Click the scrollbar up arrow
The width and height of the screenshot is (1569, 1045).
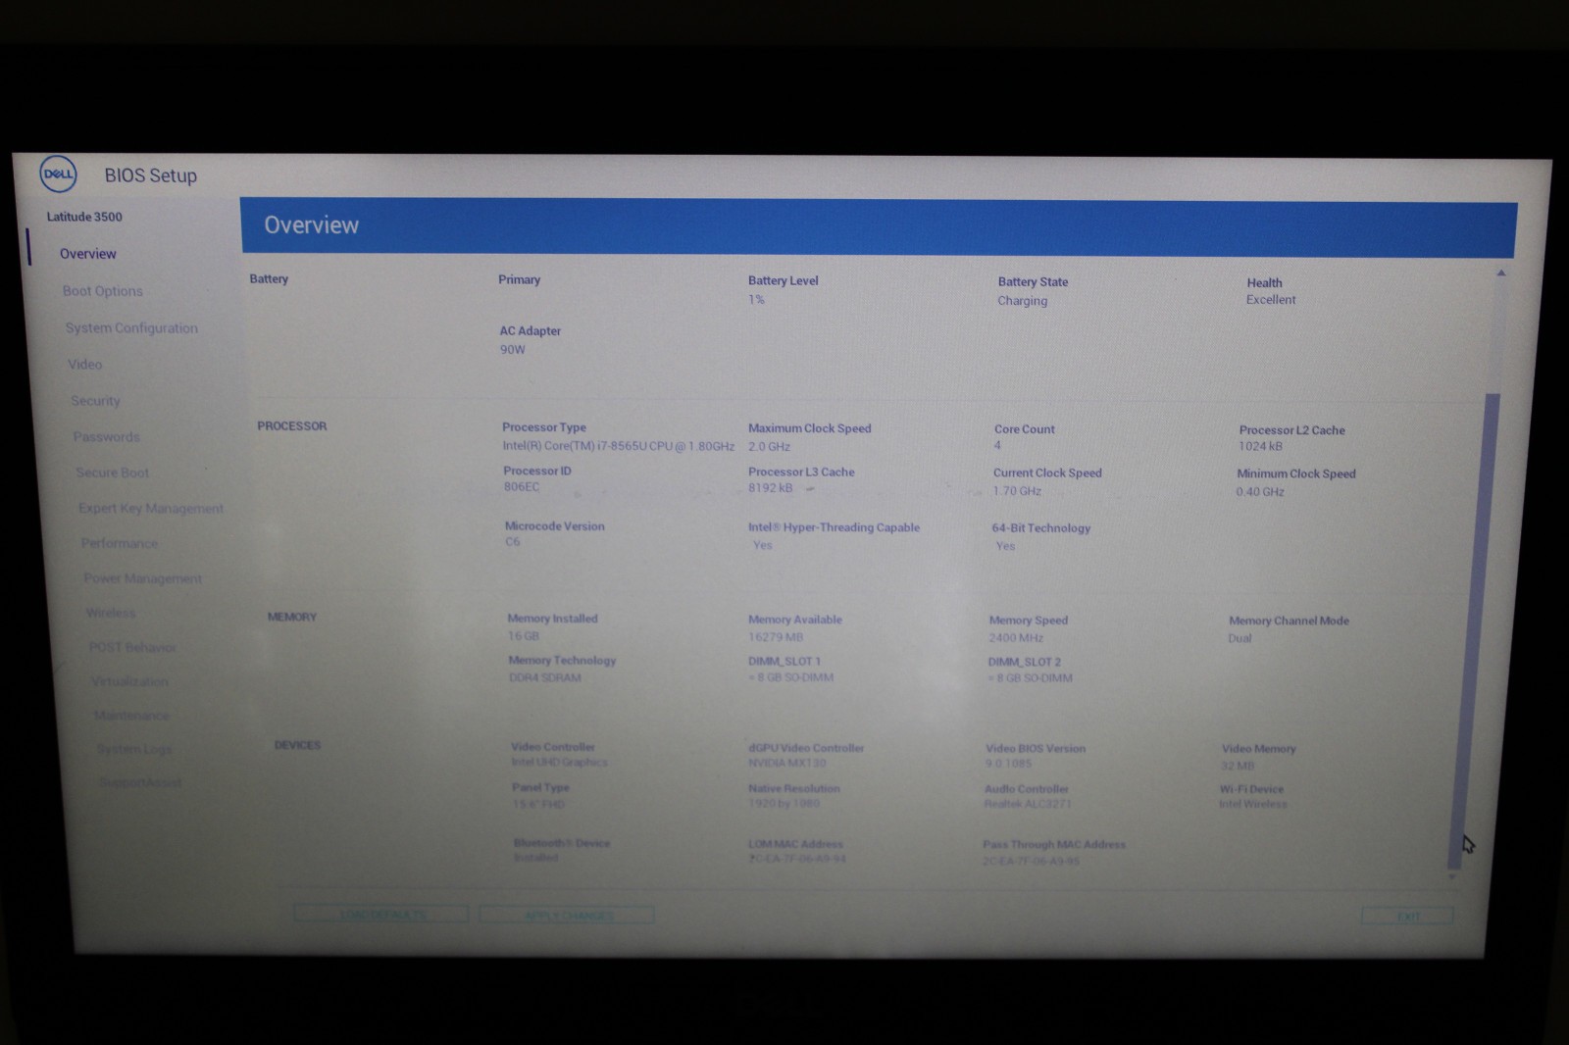[x=1500, y=274]
